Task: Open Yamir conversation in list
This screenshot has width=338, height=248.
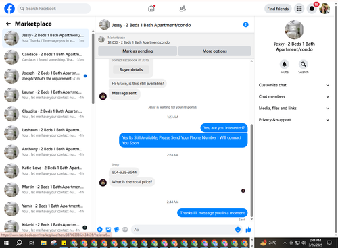Action: tap(46, 209)
